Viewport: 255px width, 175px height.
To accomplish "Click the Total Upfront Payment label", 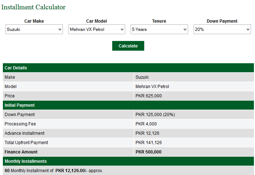I will [x=26, y=143].
